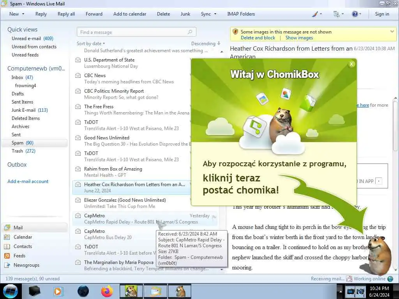Click the Mail icon in bottom-left pane

tap(7, 227)
